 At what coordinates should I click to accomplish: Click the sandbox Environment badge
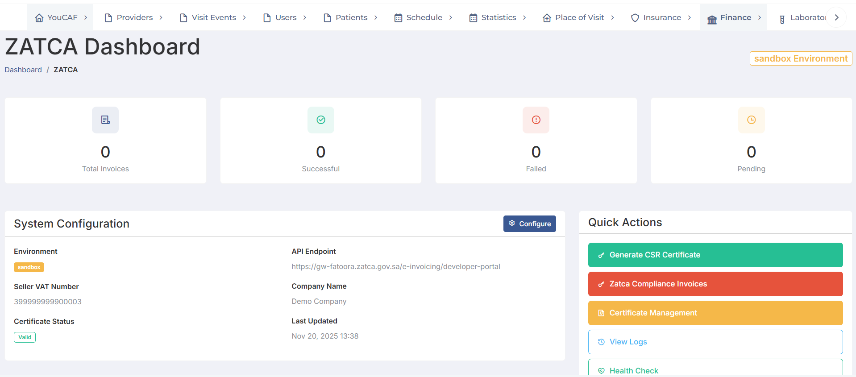click(x=801, y=58)
